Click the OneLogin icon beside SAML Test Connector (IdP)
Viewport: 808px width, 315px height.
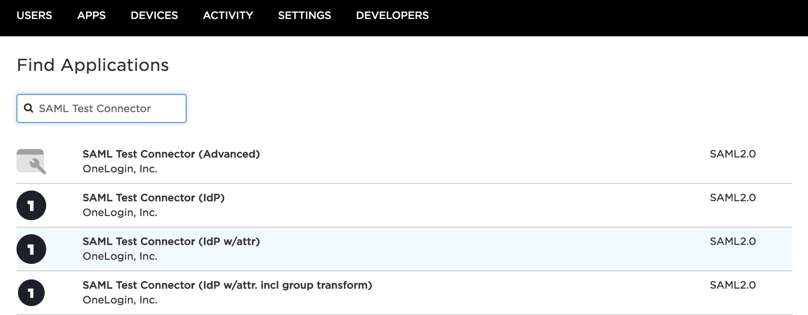(x=31, y=205)
